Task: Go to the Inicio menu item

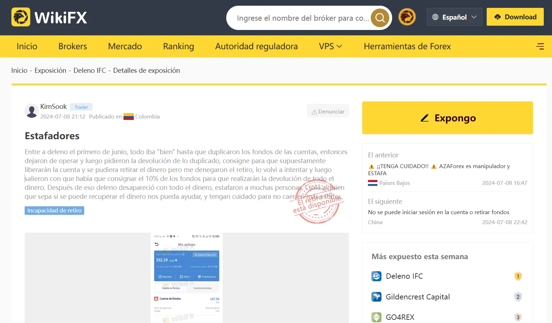Action: point(27,46)
